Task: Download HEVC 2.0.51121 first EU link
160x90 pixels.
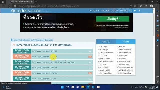Action: click(22, 51)
